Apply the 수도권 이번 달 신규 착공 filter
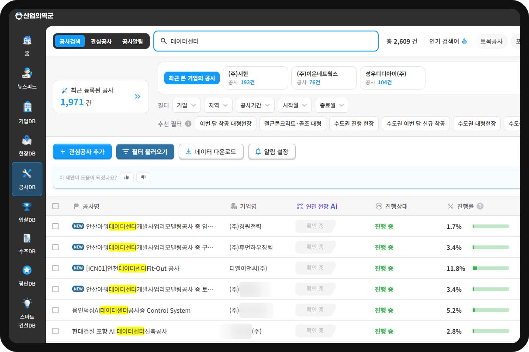 415,124
